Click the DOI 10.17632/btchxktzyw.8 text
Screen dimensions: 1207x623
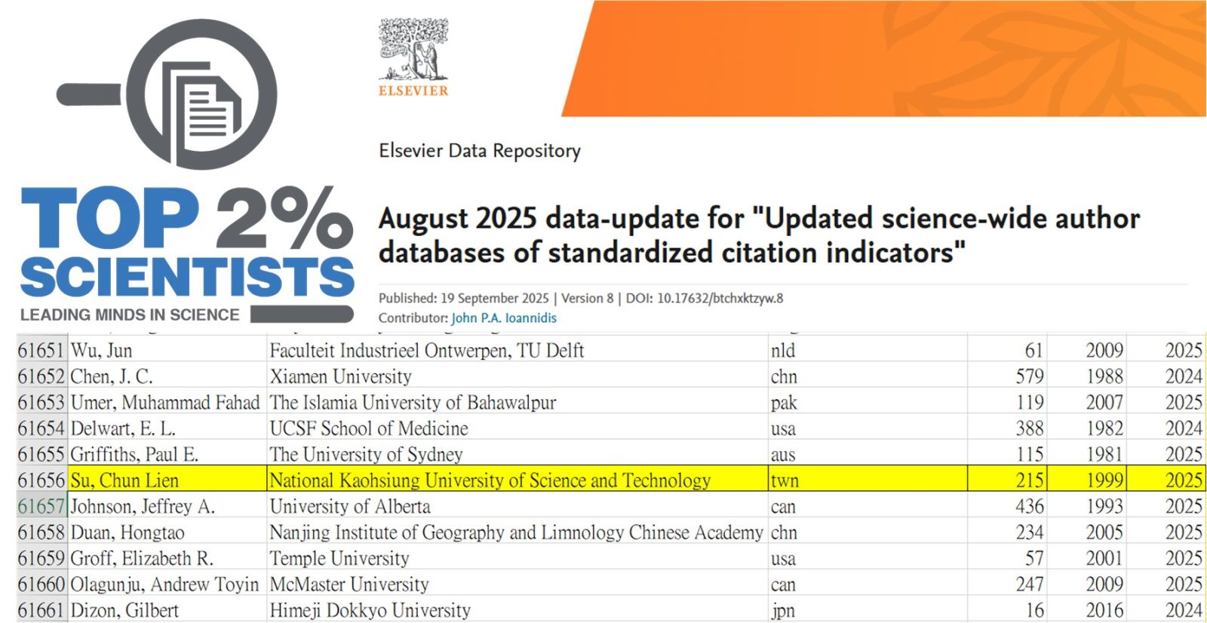[x=705, y=298]
